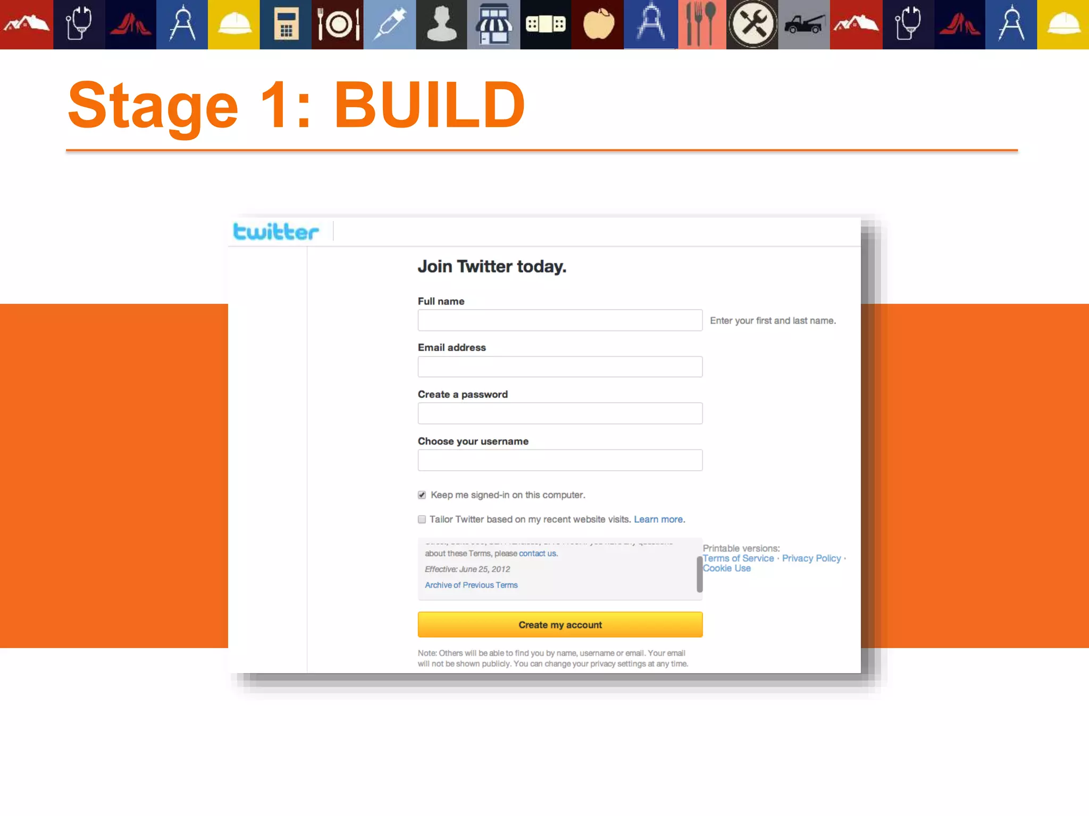Open the contact us link in Terms

pos(538,554)
